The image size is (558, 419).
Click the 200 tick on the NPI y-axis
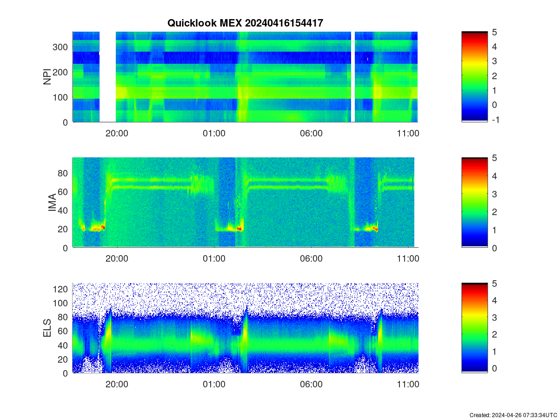pyautogui.click(x=61, y=72)
